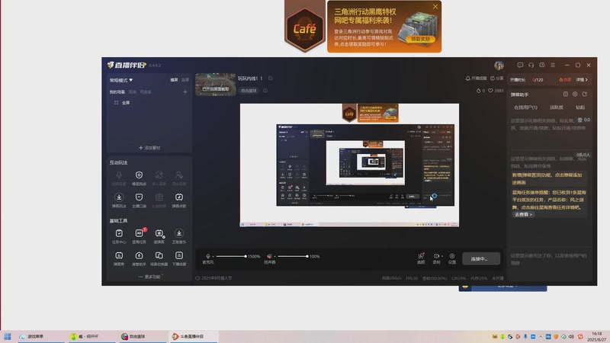The image size is (610, 343).
Task: Open 详情 chevron in the heat bar
Action: tap(582, 80)
